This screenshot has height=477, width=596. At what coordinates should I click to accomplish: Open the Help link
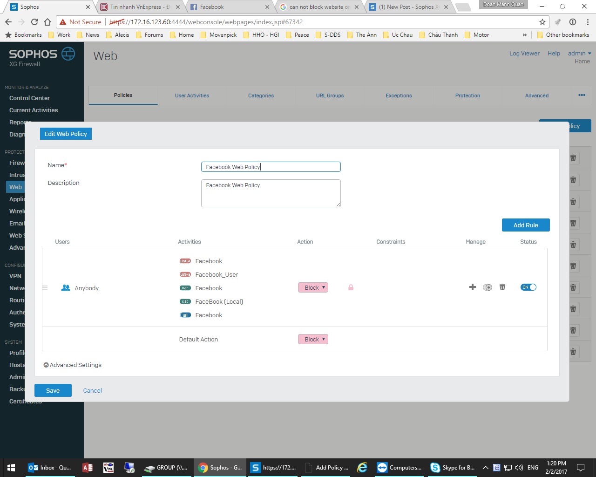(x=554, y=53)
